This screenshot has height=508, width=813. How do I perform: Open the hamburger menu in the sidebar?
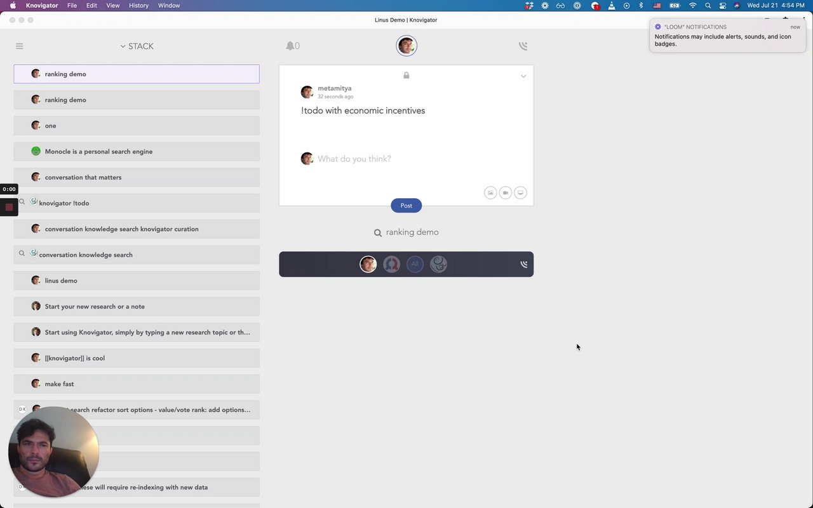pyautogui.click(x=20, y=46)
